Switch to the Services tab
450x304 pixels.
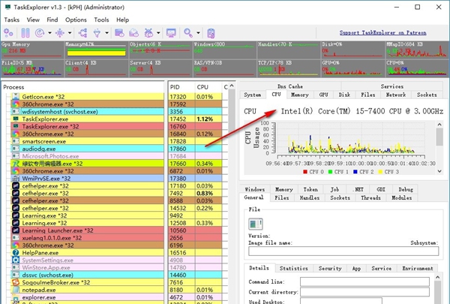[392, 86]
